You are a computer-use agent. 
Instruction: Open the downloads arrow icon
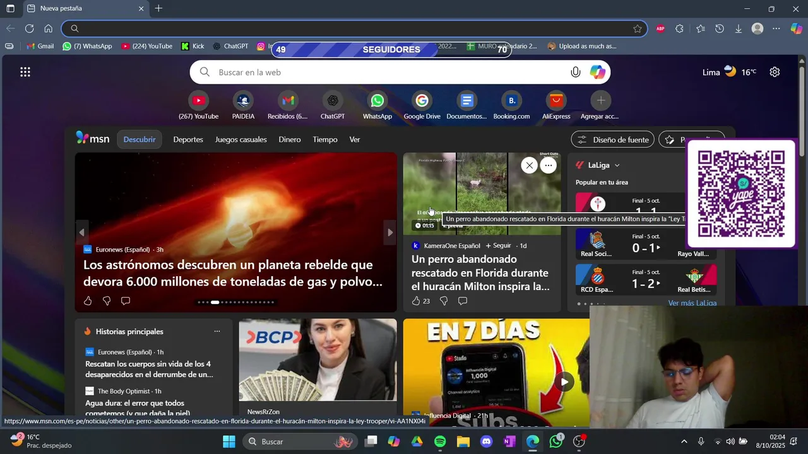coord(739,28)
